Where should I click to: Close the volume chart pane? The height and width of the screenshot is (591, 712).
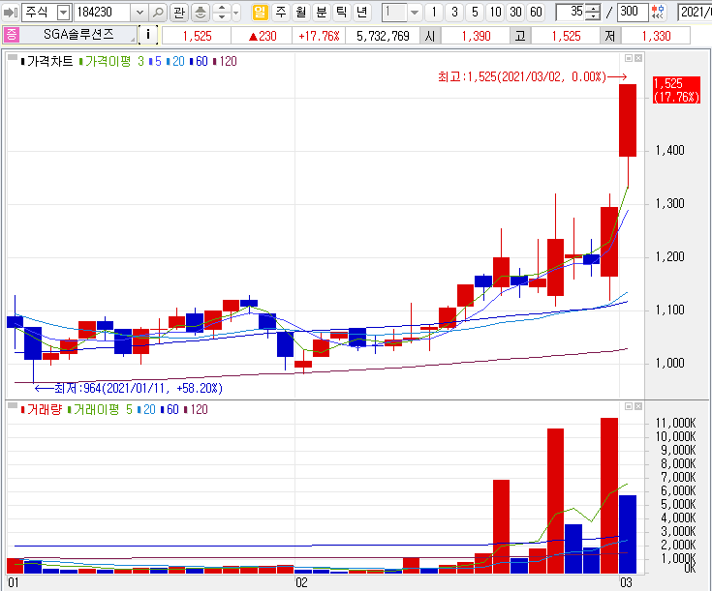click(638, 406)
